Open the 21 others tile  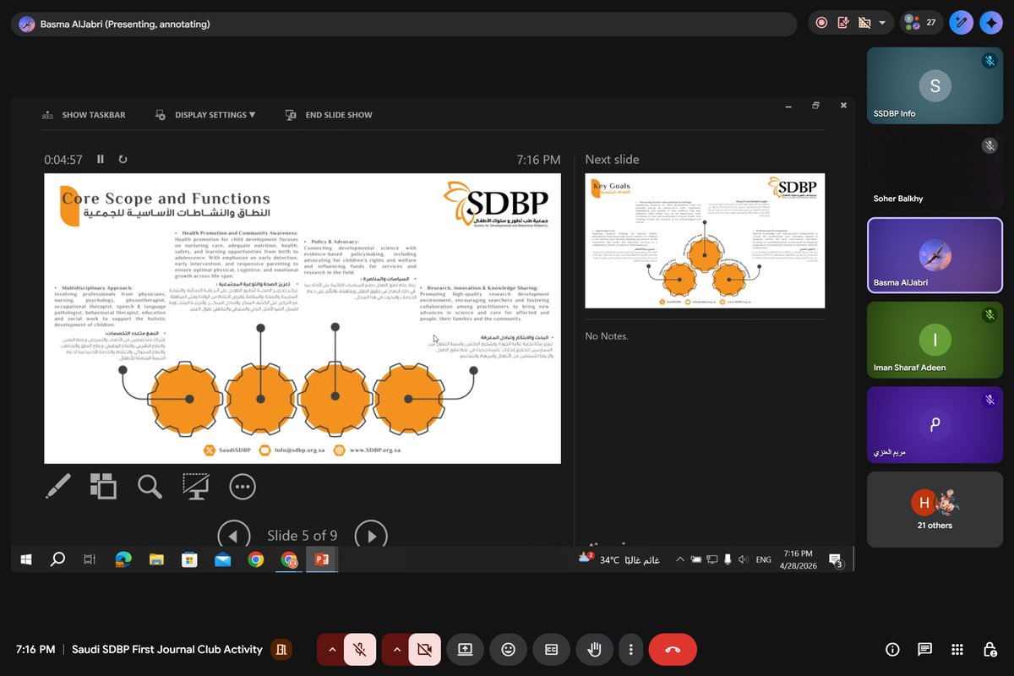point(935,509)
